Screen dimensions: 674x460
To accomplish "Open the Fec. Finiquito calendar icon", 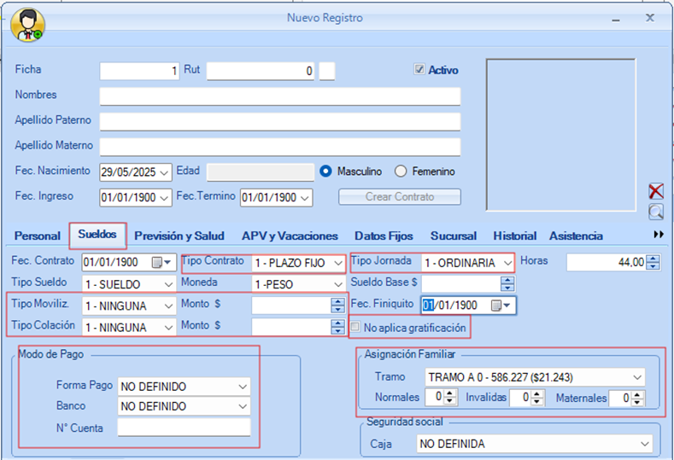I will pos(496,305).
